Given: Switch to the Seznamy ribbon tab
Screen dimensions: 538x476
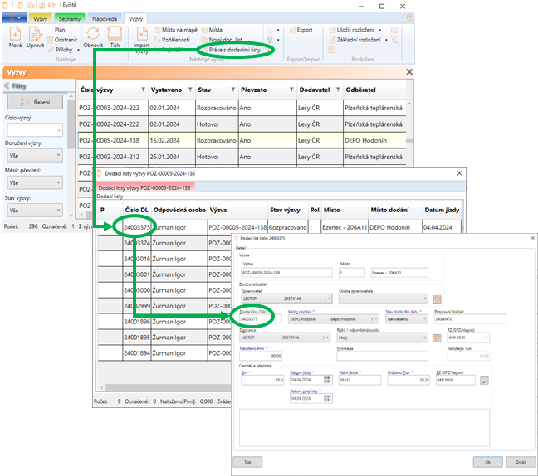Looking at the screenshot, I should 71,17.
